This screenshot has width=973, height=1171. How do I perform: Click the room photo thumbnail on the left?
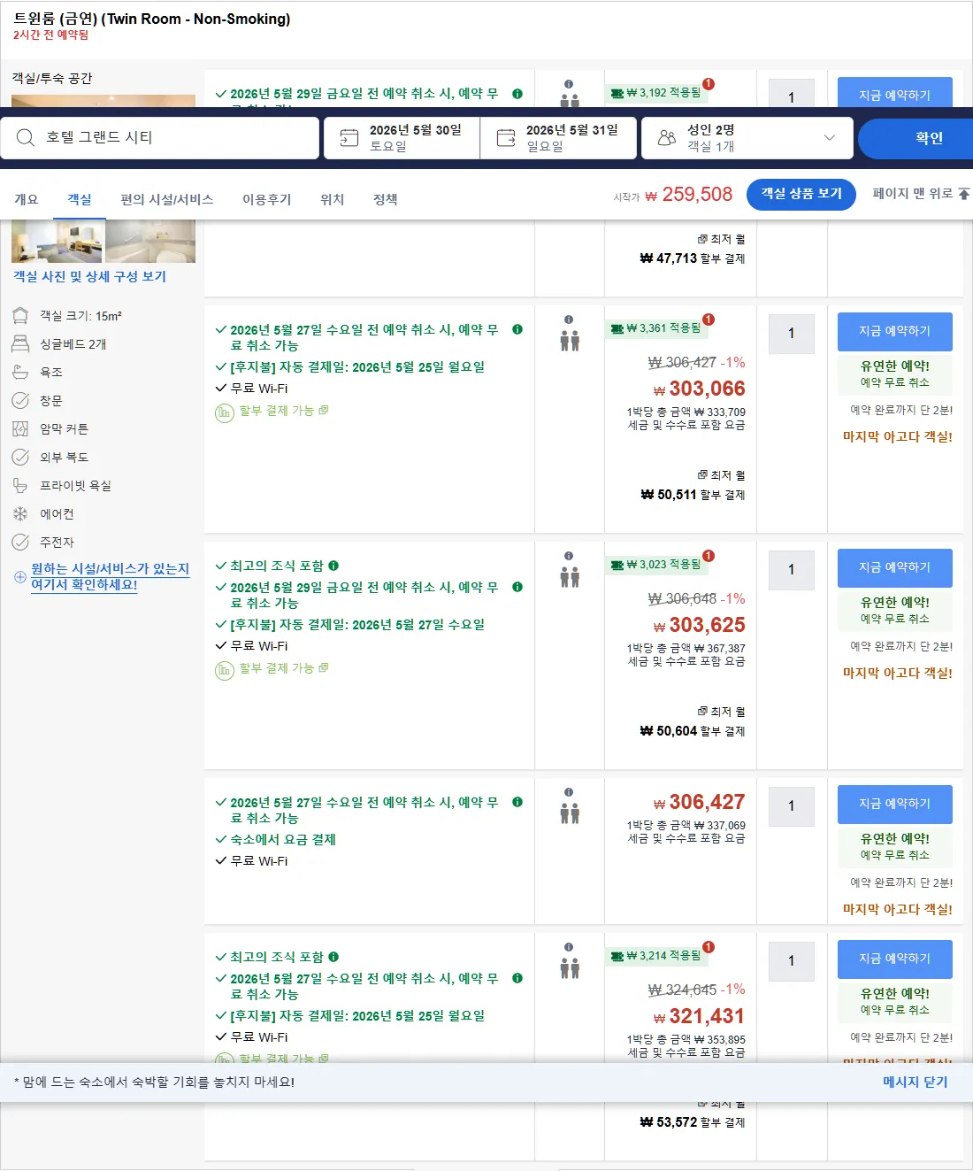57,242
